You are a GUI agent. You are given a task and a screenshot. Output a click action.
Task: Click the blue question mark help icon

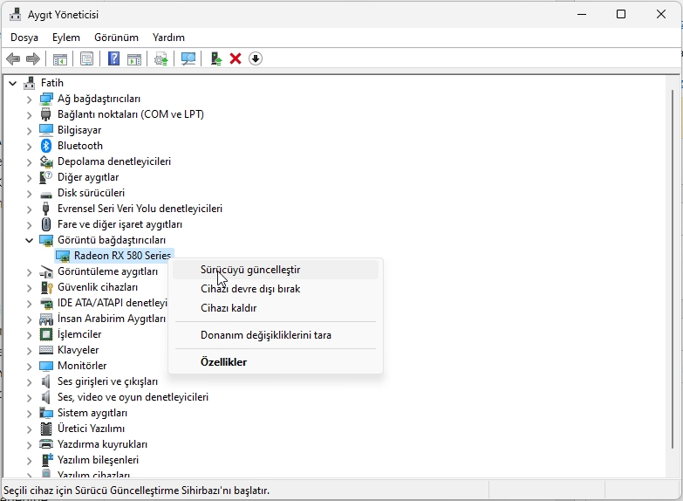(113, 58)
